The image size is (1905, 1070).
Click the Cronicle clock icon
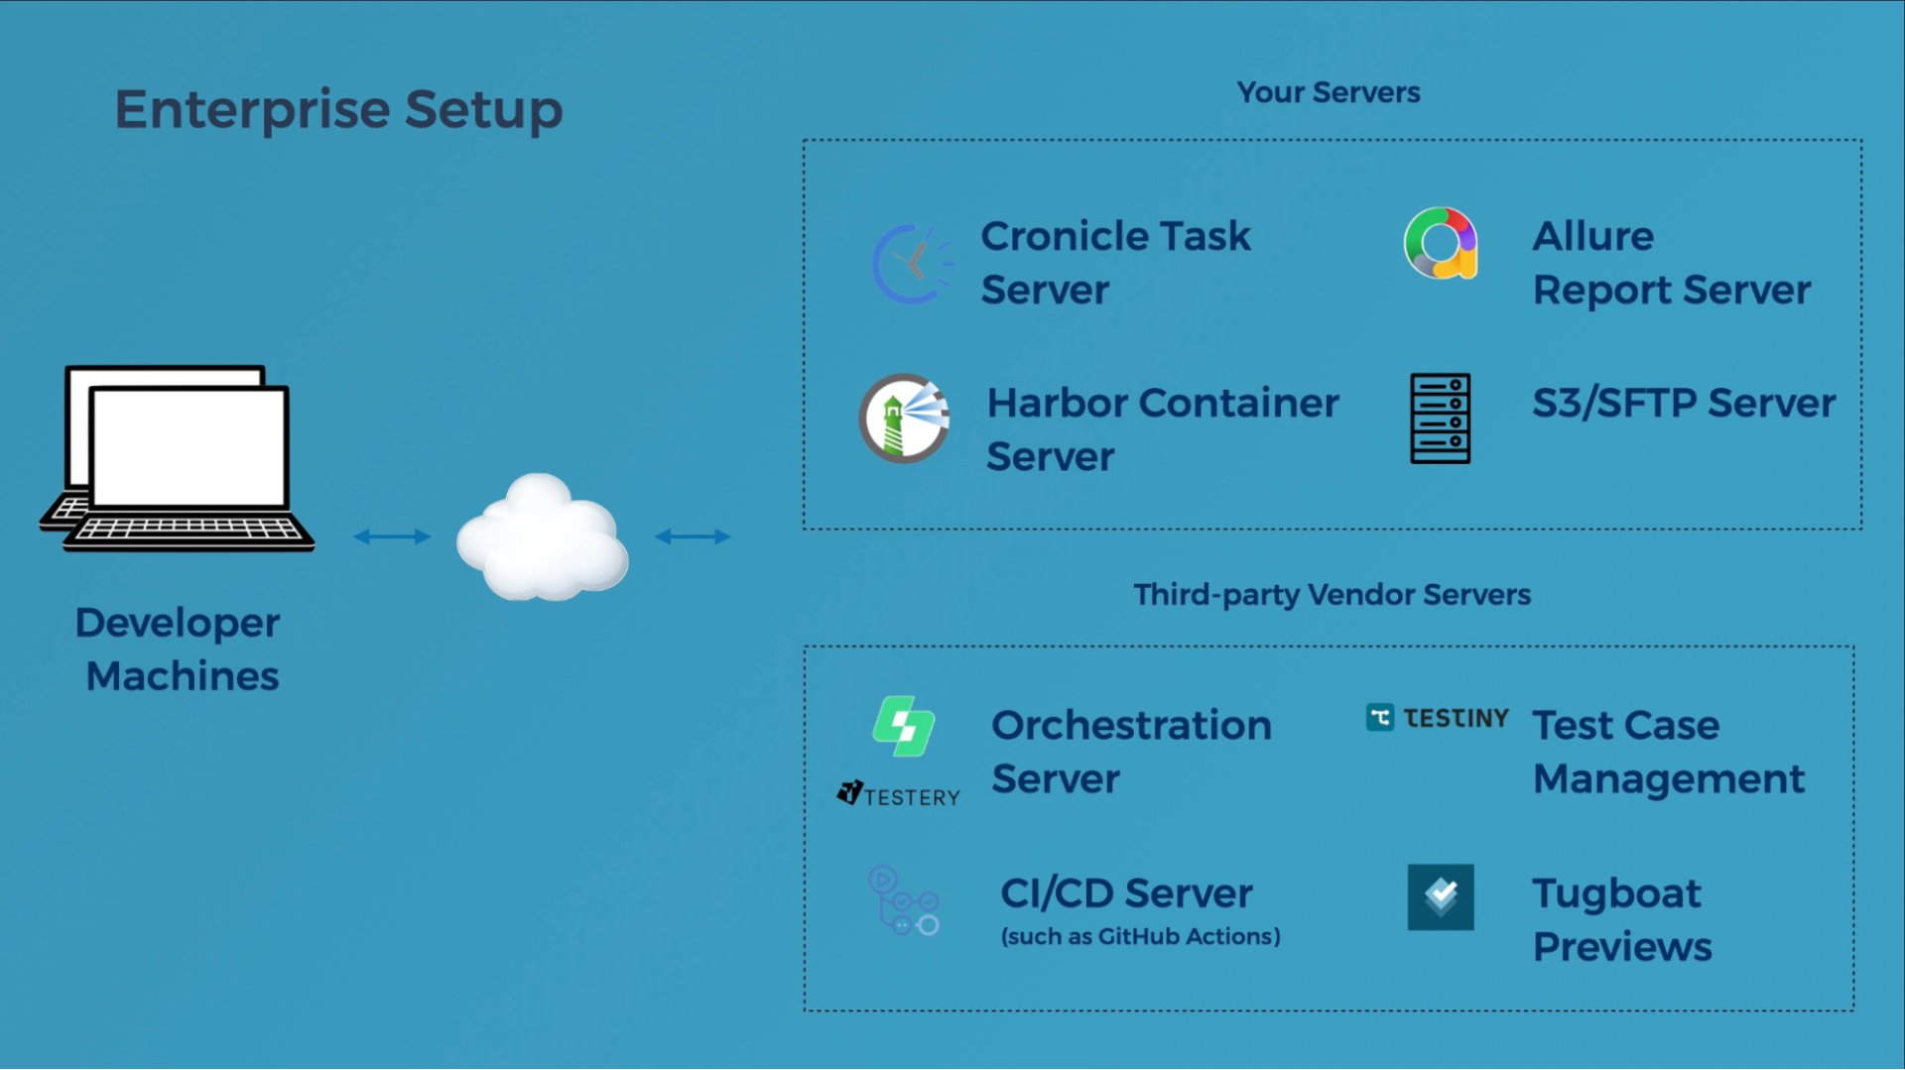[913, 264]
